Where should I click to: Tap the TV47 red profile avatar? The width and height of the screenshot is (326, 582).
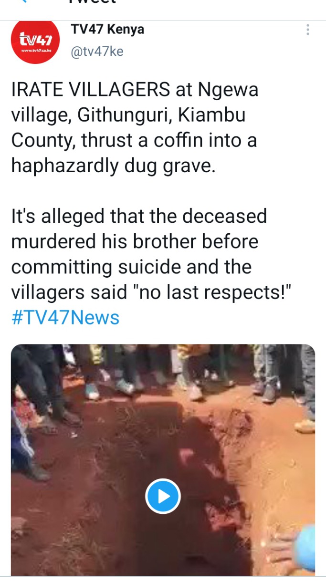35,41
